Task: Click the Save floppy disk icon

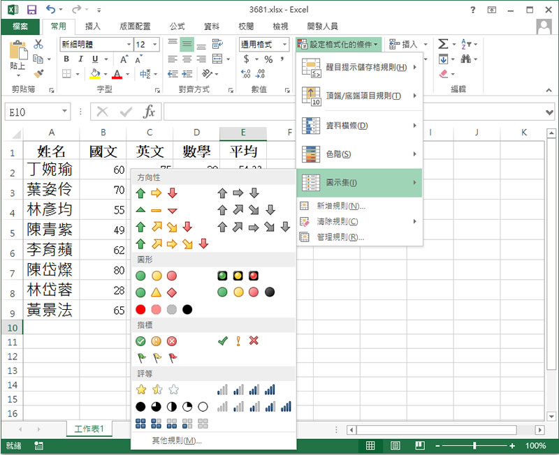Action: [x=31, y=10]
